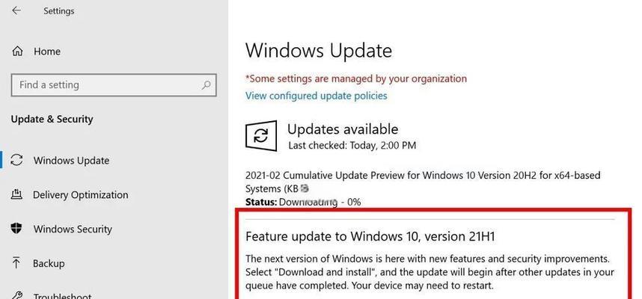Viewport: 642px width, 299px height.
Task: Open the Backup section
Action: (49, 263)
